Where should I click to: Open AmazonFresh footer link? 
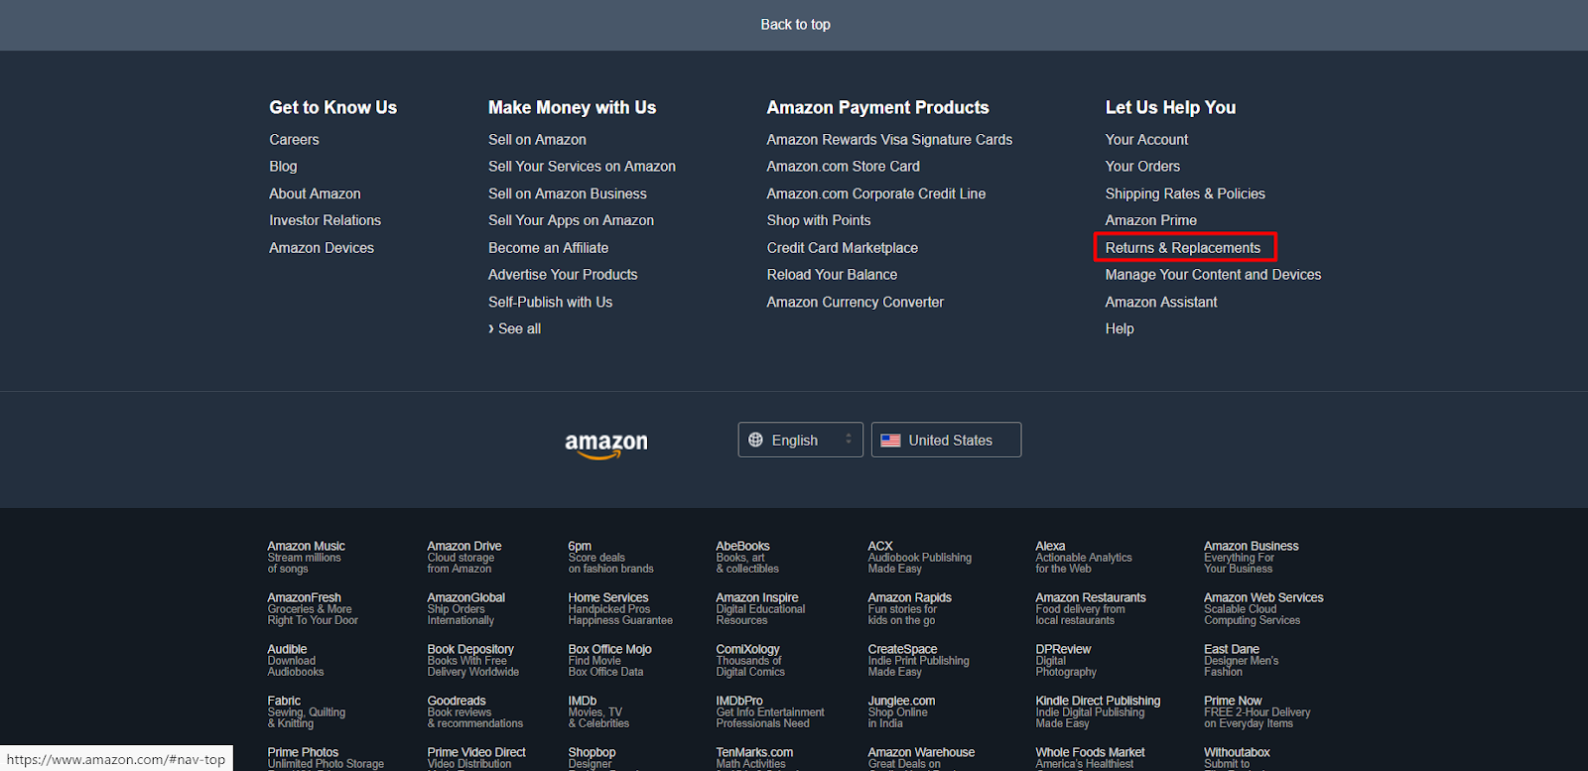click(313, 608)
